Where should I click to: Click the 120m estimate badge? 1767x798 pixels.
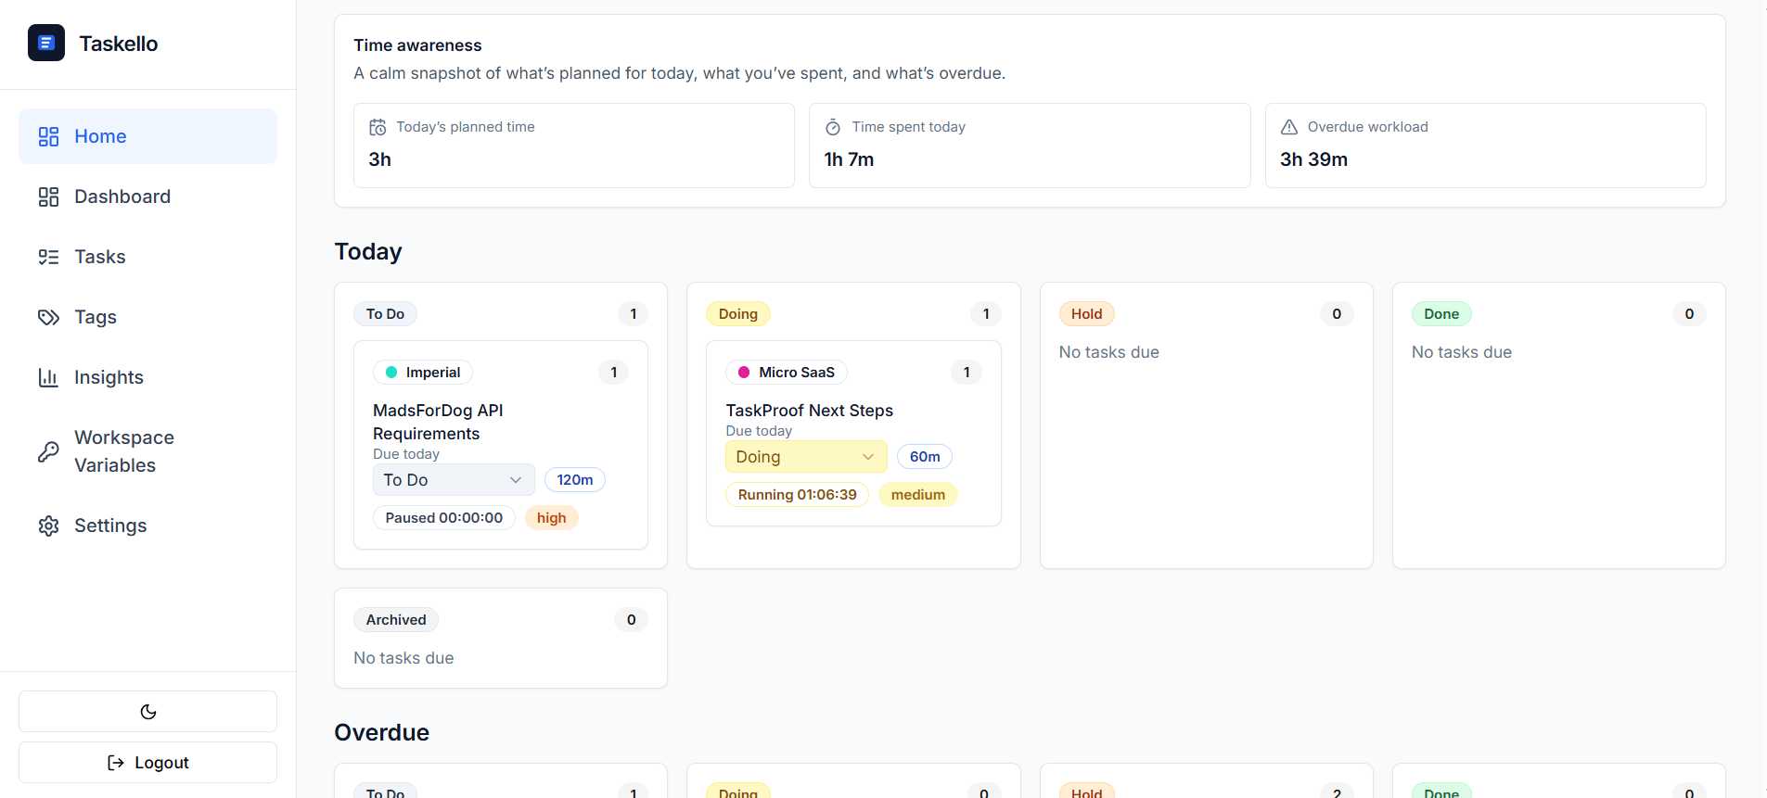point(574,480)
